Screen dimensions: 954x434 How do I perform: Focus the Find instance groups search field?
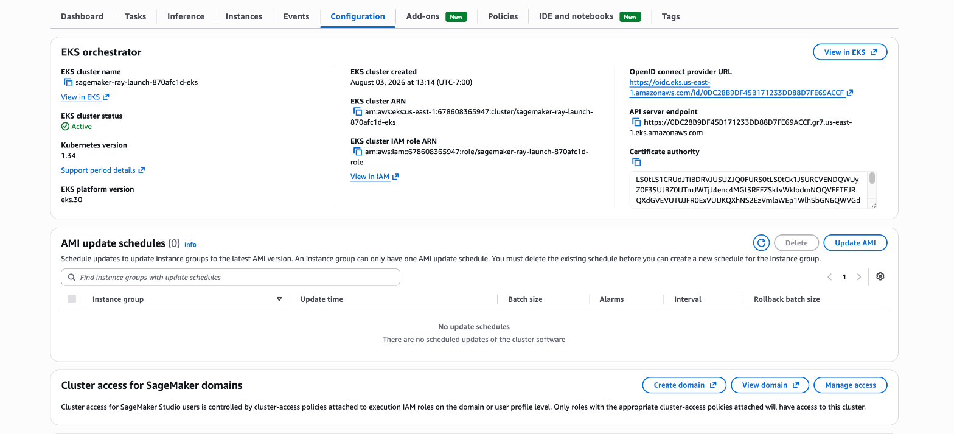pyautogui.click(x=231, y=278)
